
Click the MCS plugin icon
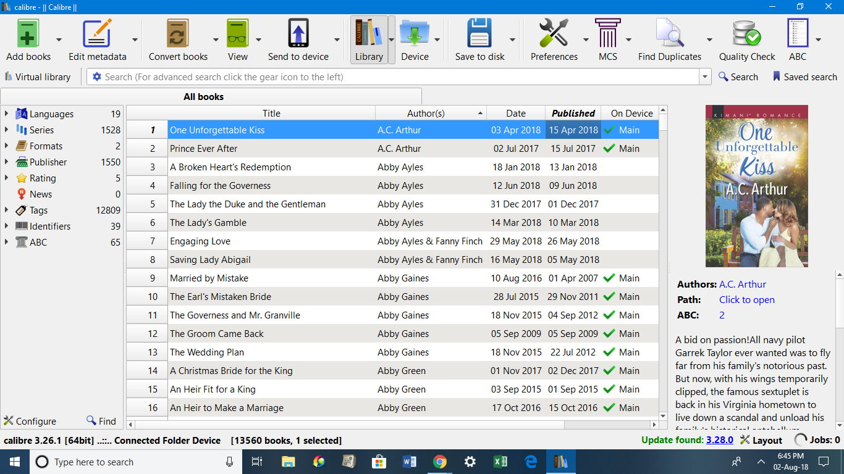(608, 33)
